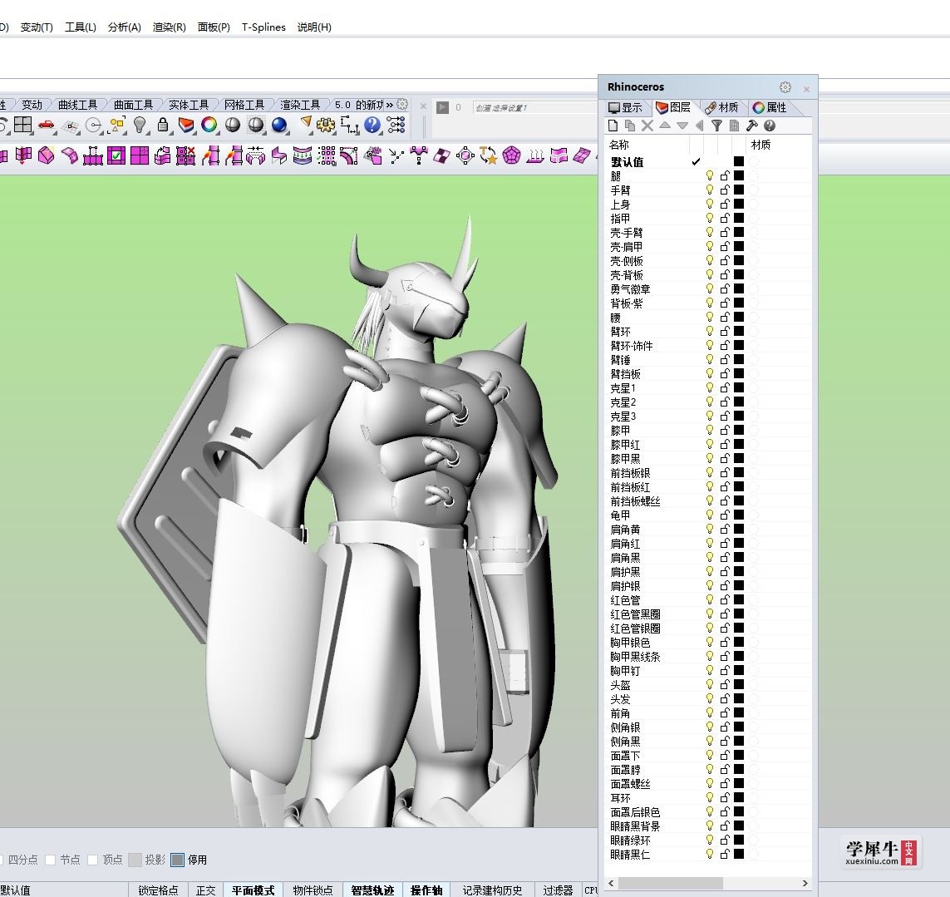
Task: Toggle lock icon of 龟甲 layer
Action: coord(725,515)
